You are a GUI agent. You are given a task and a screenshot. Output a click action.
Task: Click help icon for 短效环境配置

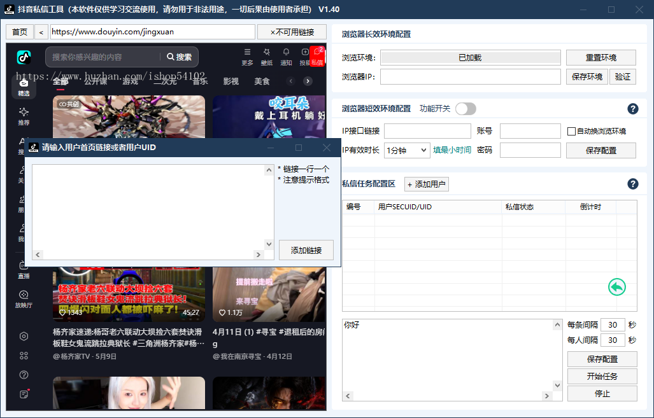point(633,109)
